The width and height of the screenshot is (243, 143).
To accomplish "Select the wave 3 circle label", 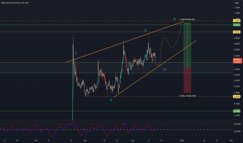I will (145, 30).
